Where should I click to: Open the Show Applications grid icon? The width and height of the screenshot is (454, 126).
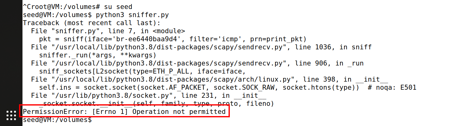tap(11, 115)
